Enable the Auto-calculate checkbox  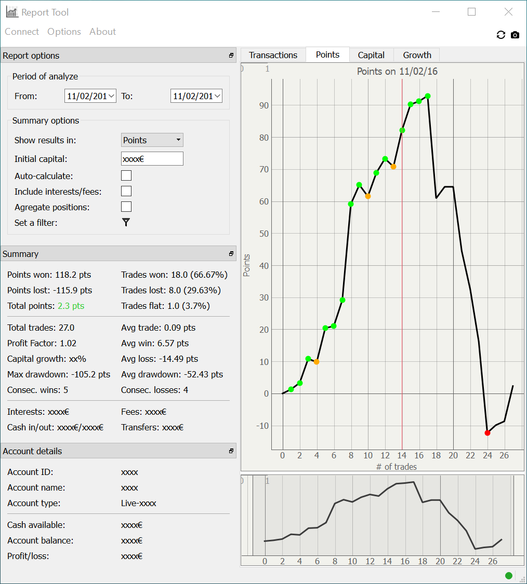(126, 175)
